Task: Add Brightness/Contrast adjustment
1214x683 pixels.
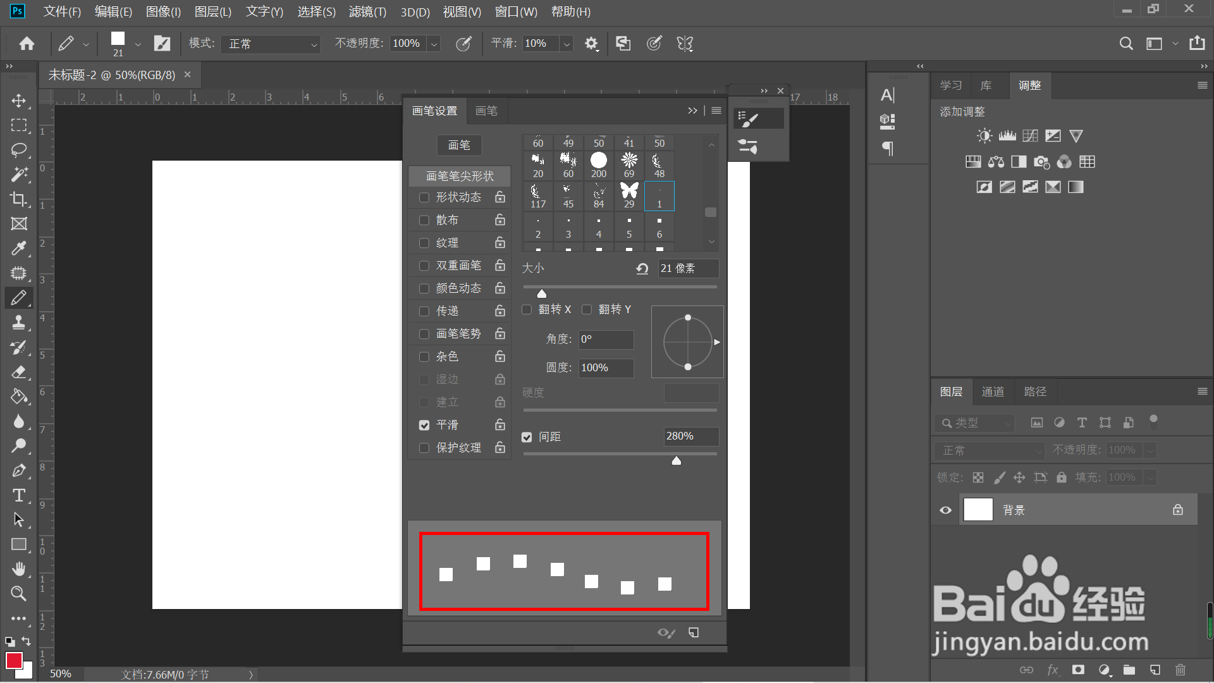Action: click(984, 135)
